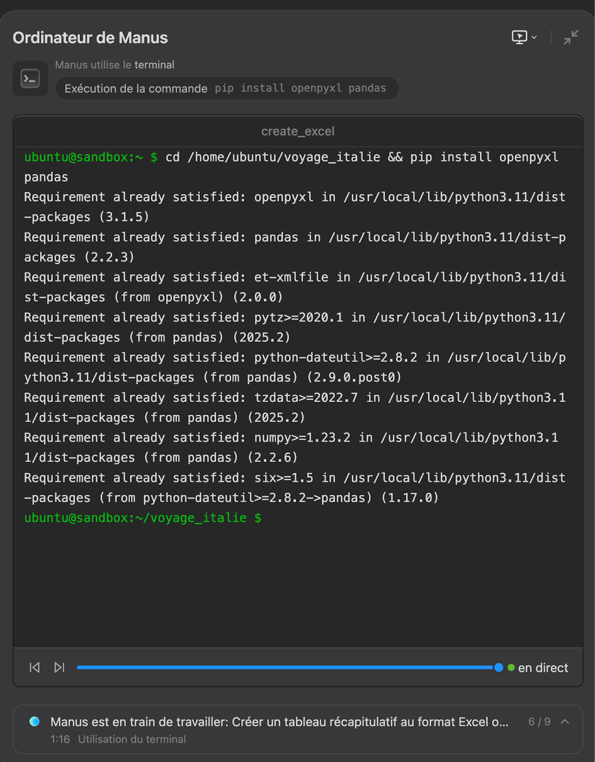Click the blue timeline slider handle

[498, 667]
